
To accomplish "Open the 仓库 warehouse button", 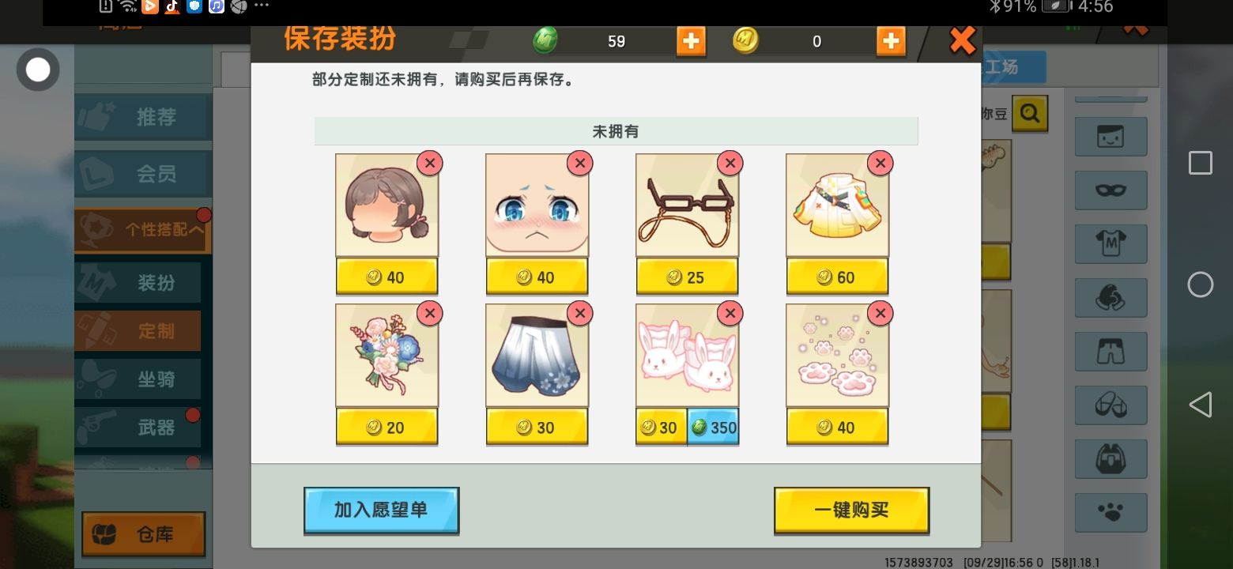I will tap(143, 534).
